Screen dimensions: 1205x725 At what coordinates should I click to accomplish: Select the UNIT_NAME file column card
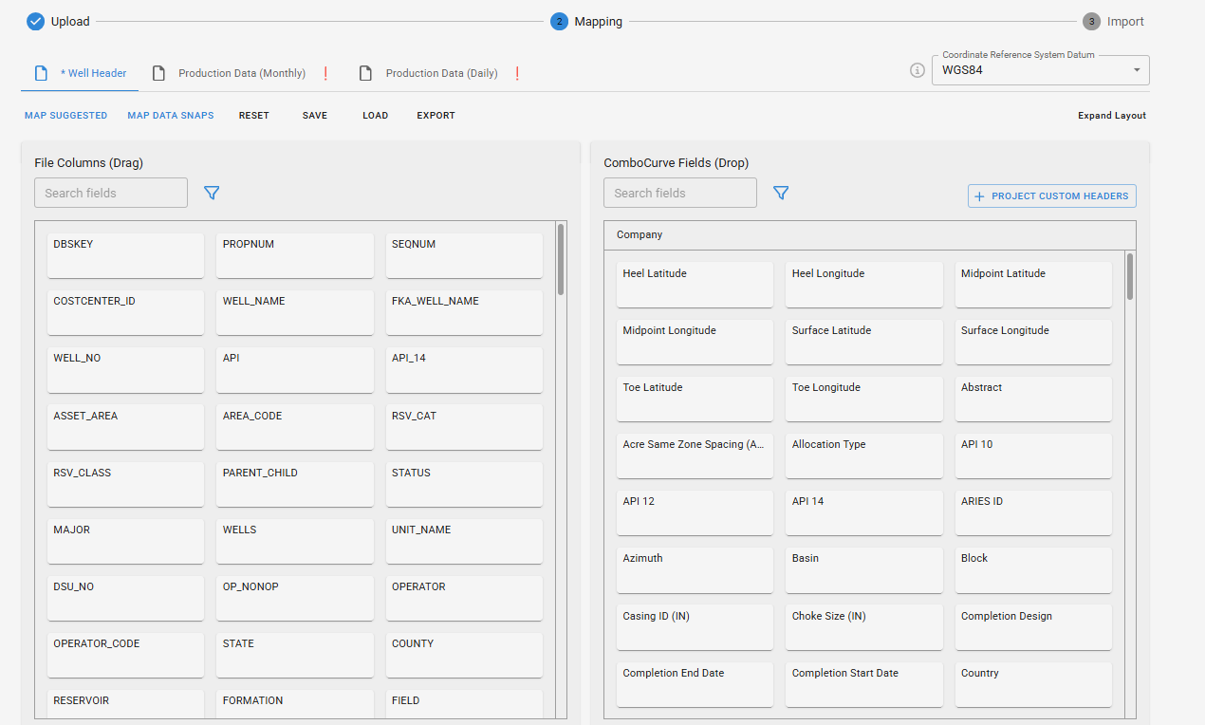tap(464, 542)
